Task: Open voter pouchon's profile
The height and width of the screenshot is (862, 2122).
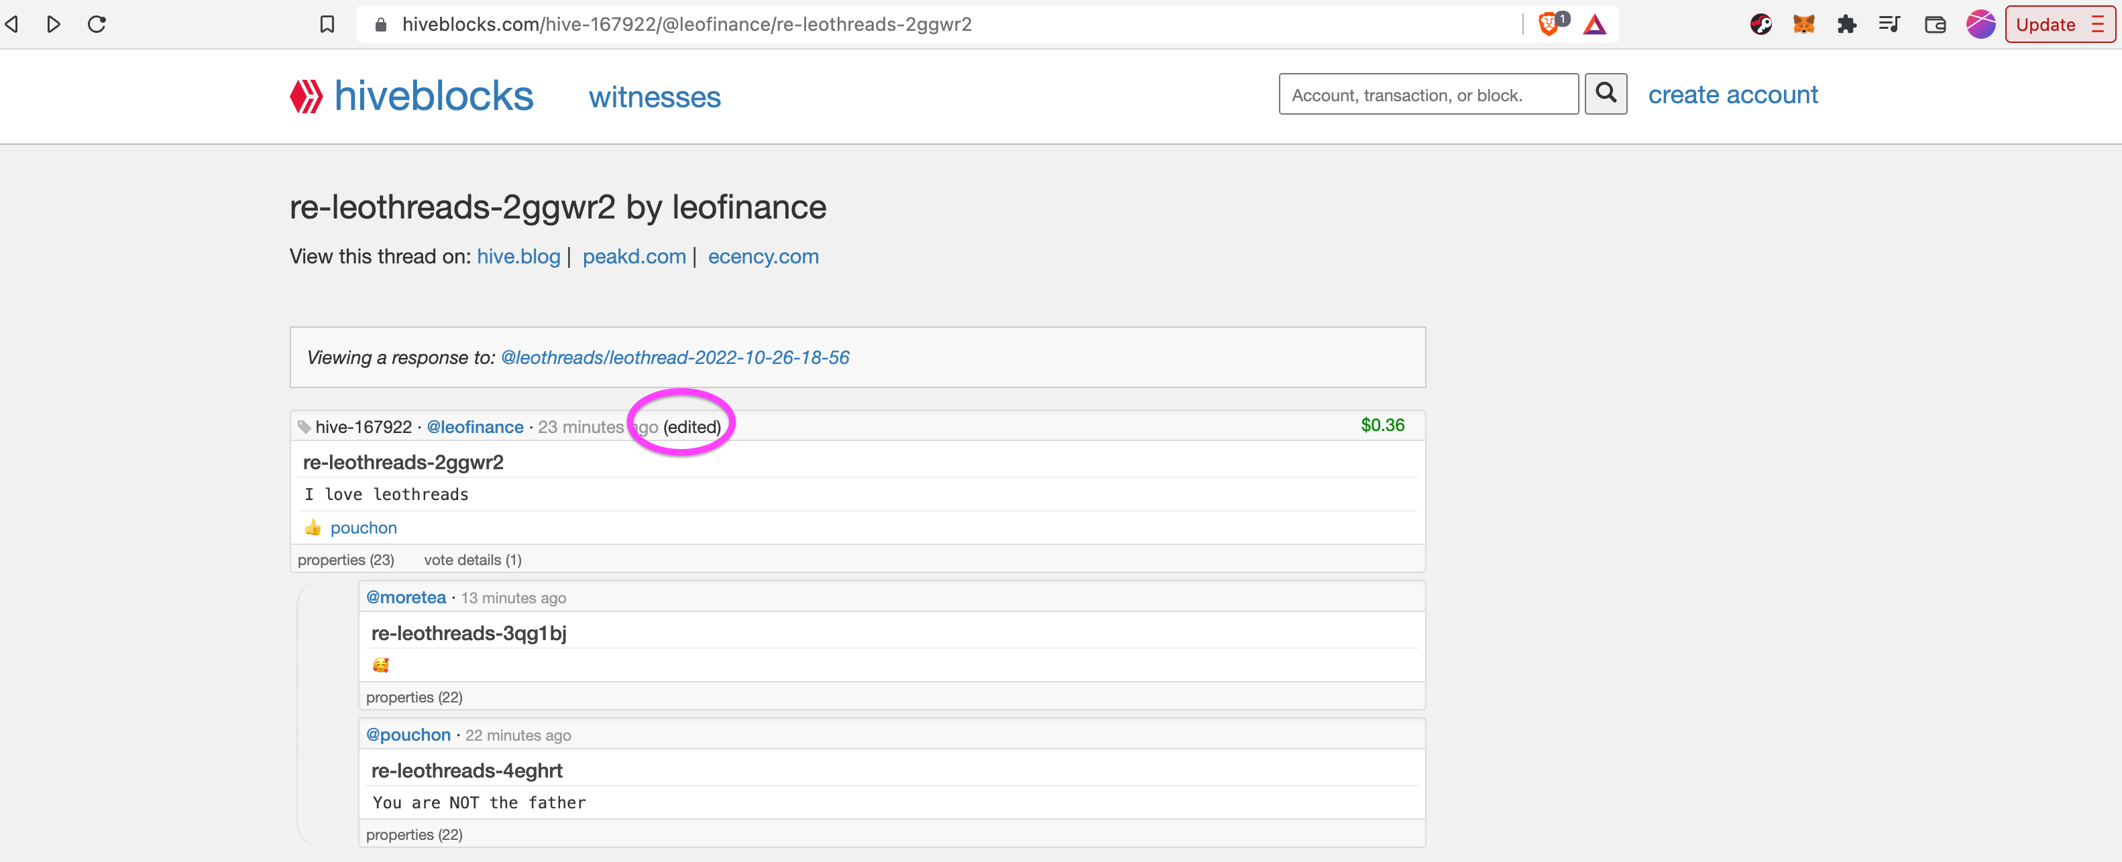Action: [364, 528]
